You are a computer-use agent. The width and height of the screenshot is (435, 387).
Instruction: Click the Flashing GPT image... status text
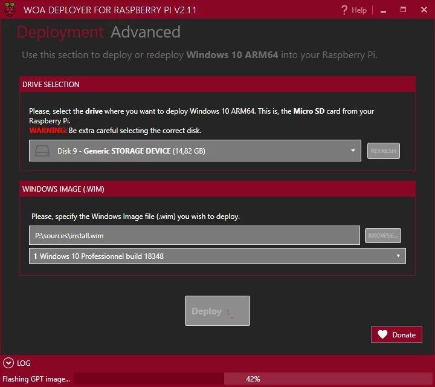coord(36,379)
